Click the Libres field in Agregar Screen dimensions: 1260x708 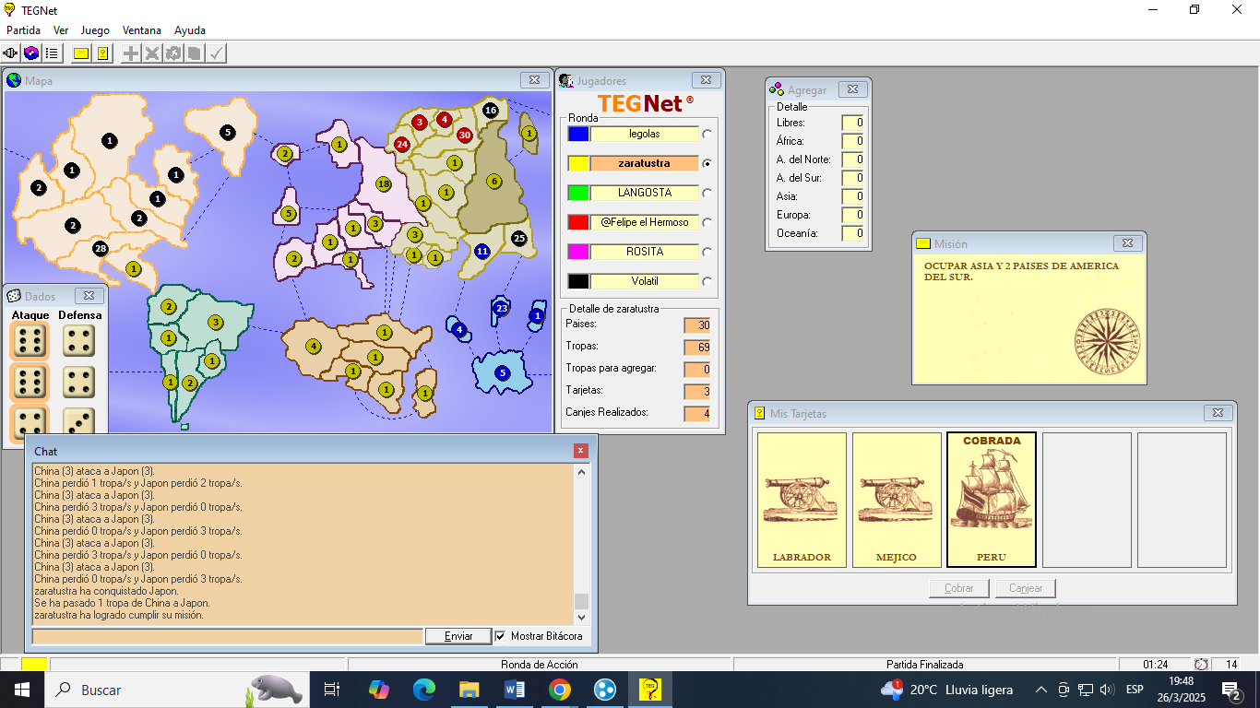tap(852, 123)
